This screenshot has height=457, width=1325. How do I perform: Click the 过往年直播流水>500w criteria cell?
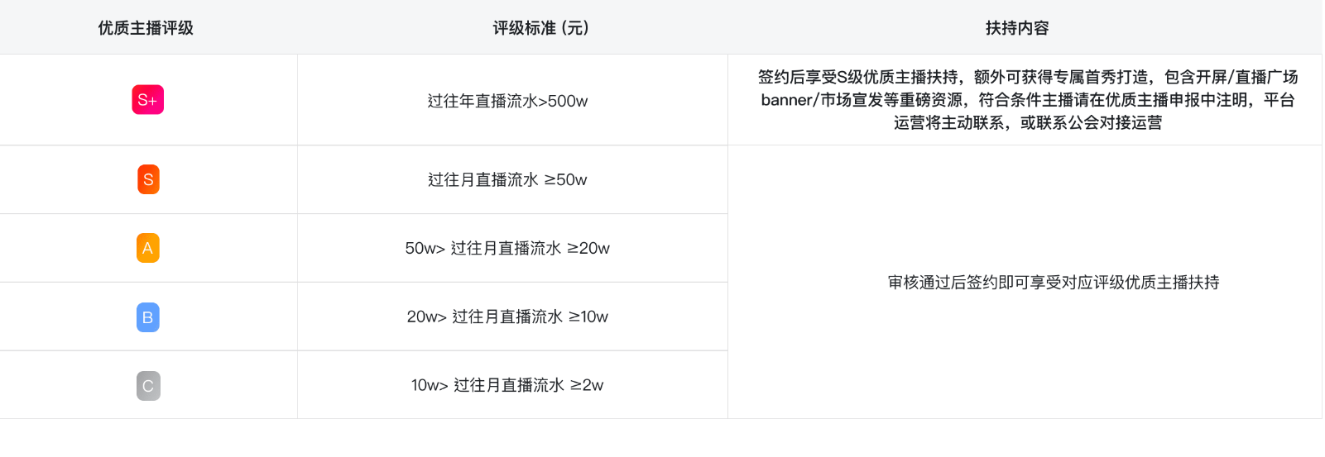(507, 101)
